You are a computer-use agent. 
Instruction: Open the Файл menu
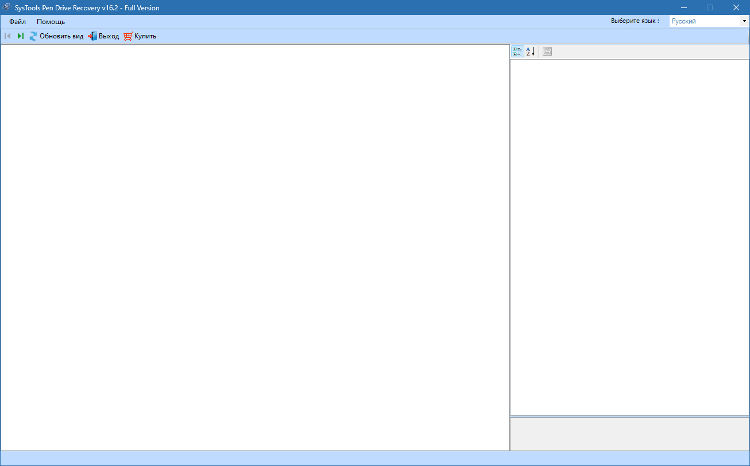tap(17, 22)
